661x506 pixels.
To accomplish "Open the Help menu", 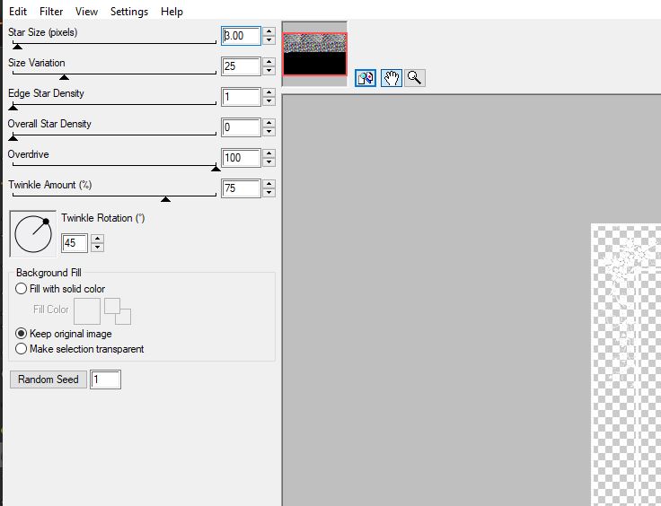I will point(172,12).
